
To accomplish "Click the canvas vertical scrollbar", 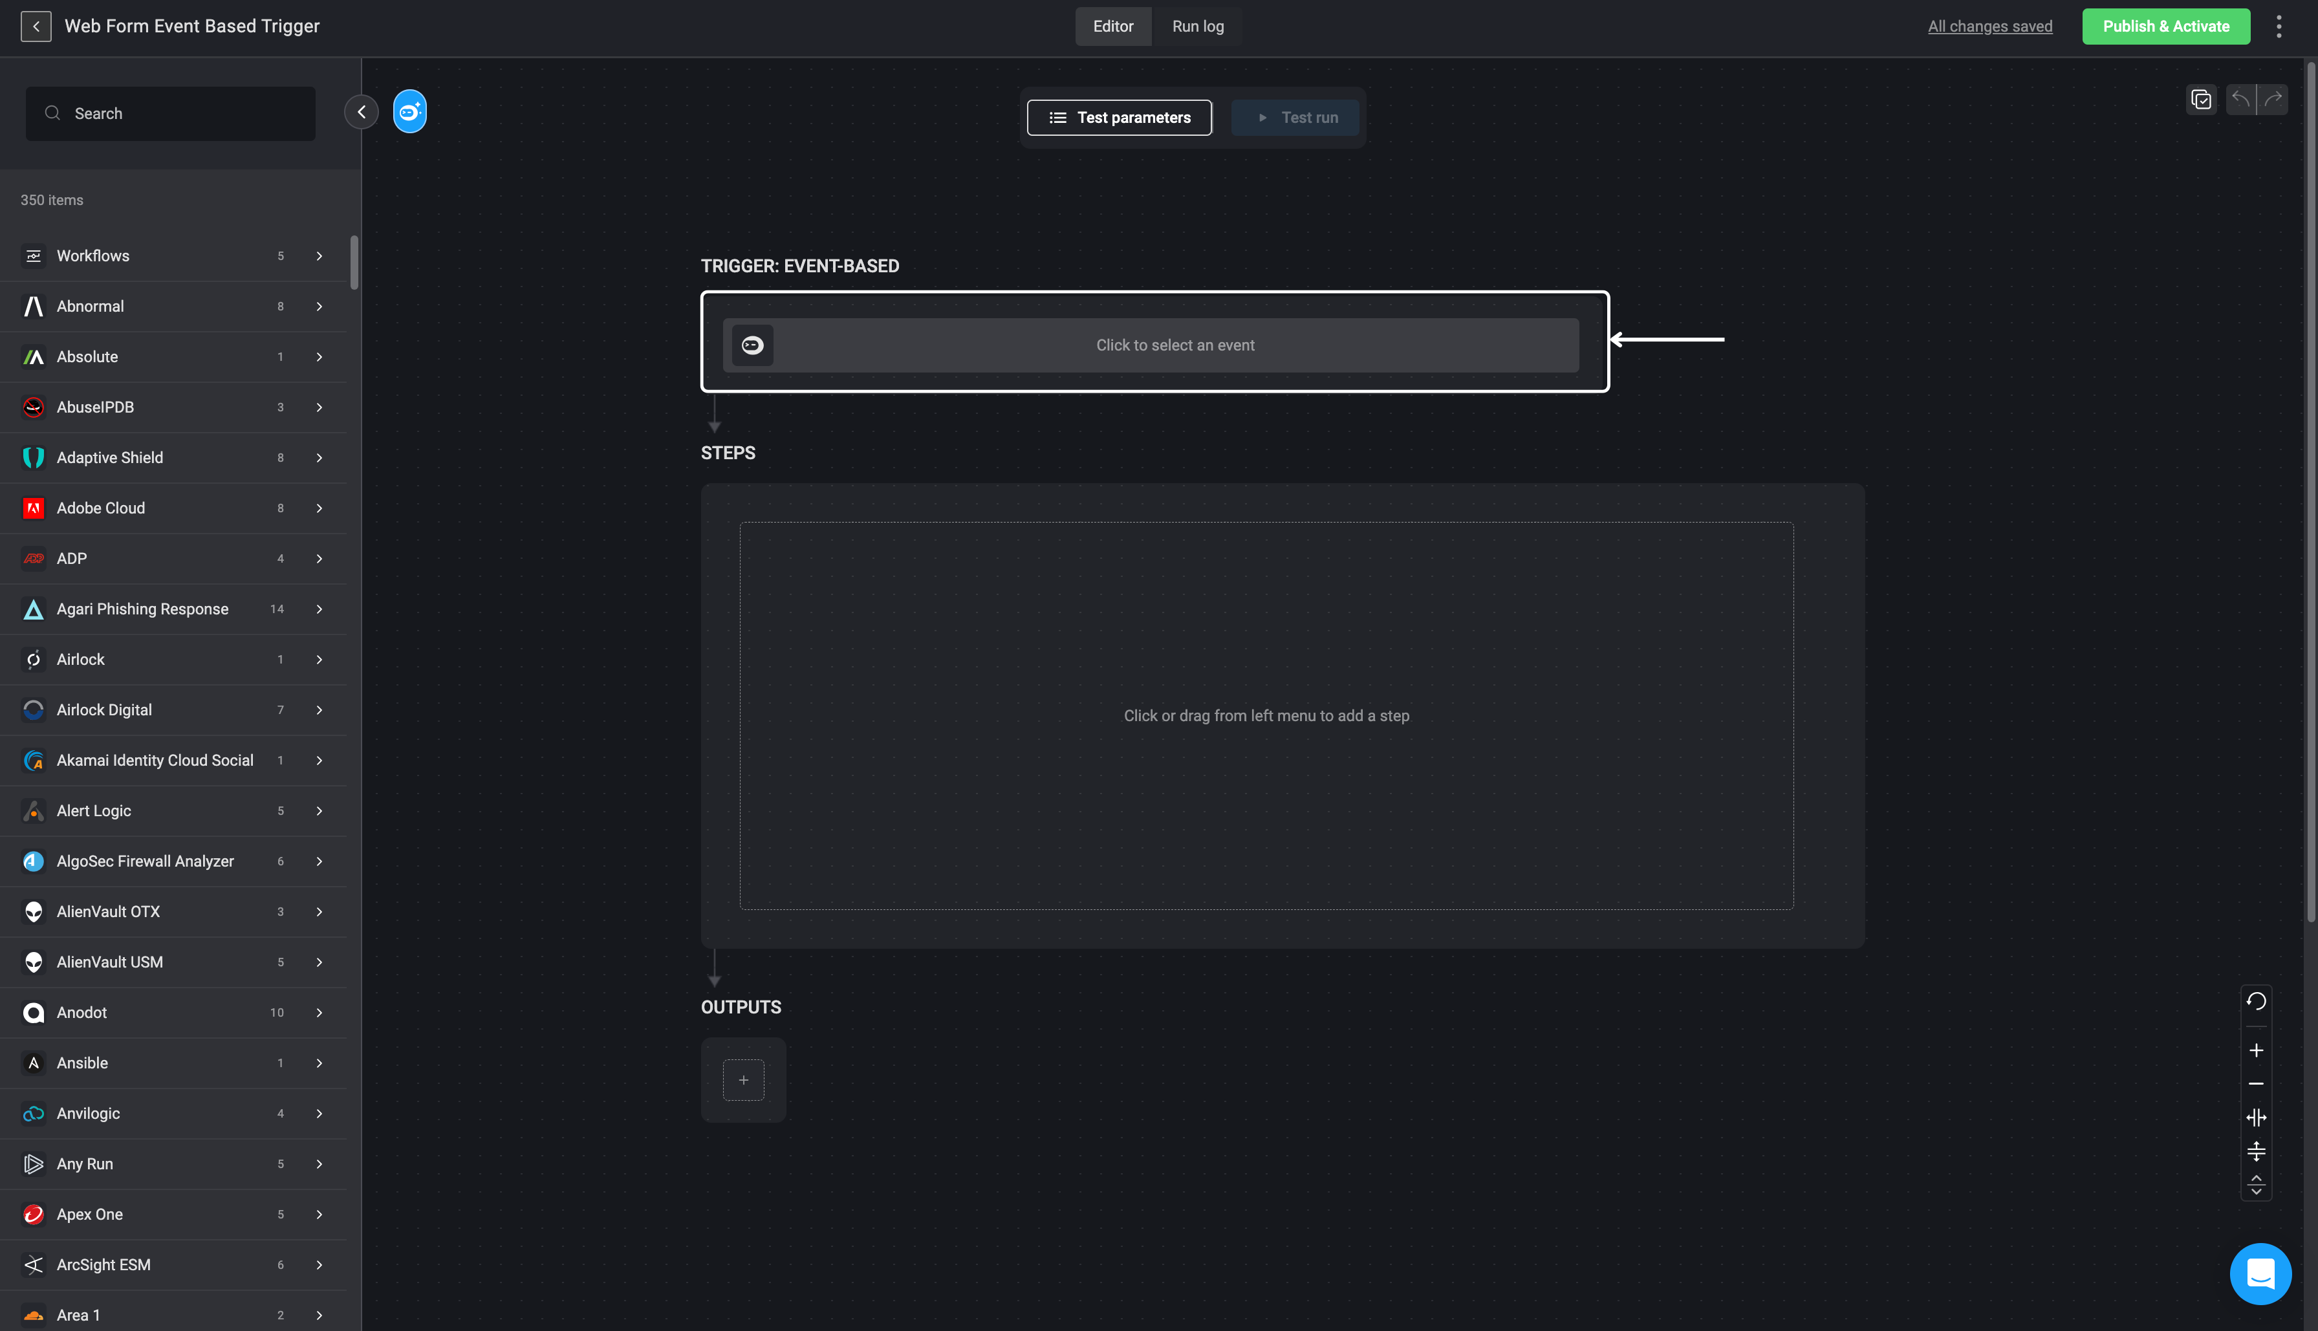I will pyautogui.click(x=2312, y=491).
